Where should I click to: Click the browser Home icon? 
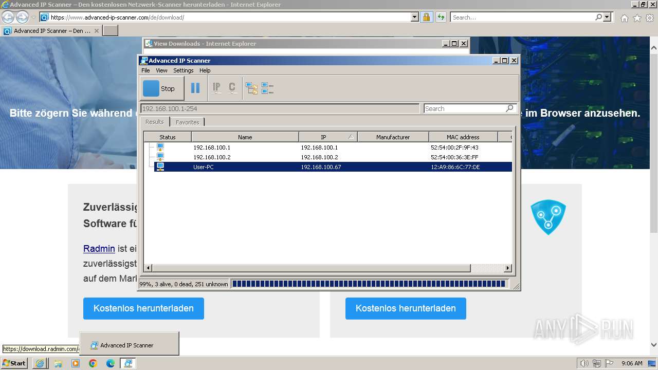pyautogui.click(x=624, y=18)
